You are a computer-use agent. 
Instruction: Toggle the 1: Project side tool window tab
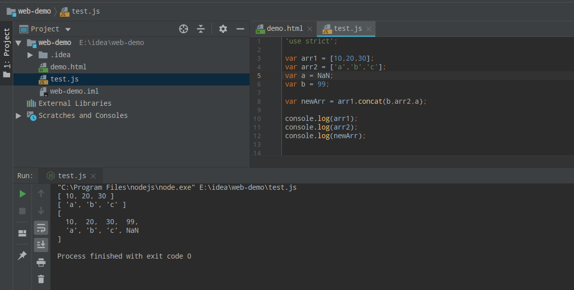click(7, 53)
